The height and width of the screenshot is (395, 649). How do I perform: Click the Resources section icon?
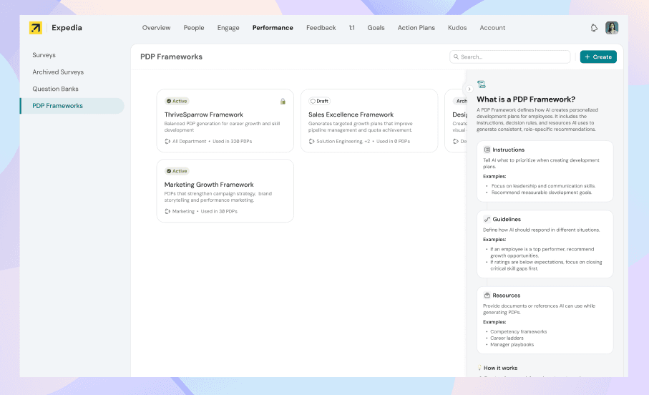coord(487,296)
